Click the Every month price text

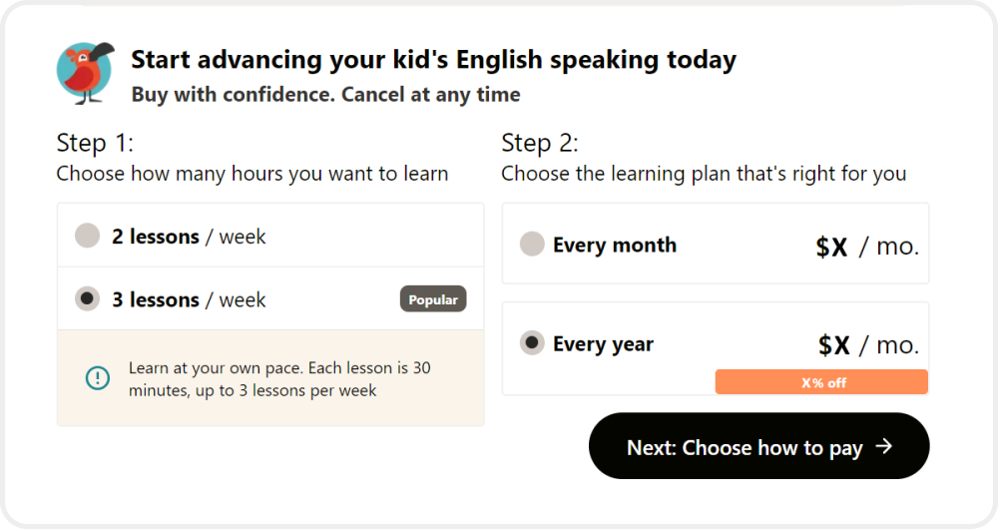click(866, 247)
